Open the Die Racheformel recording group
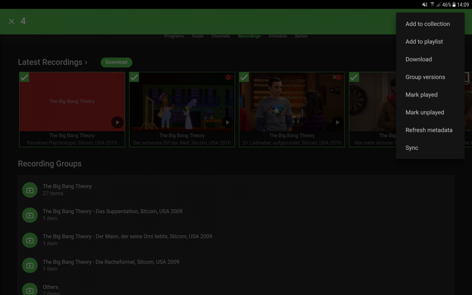The height and width of the screenshot is (295, 472). 236,265
